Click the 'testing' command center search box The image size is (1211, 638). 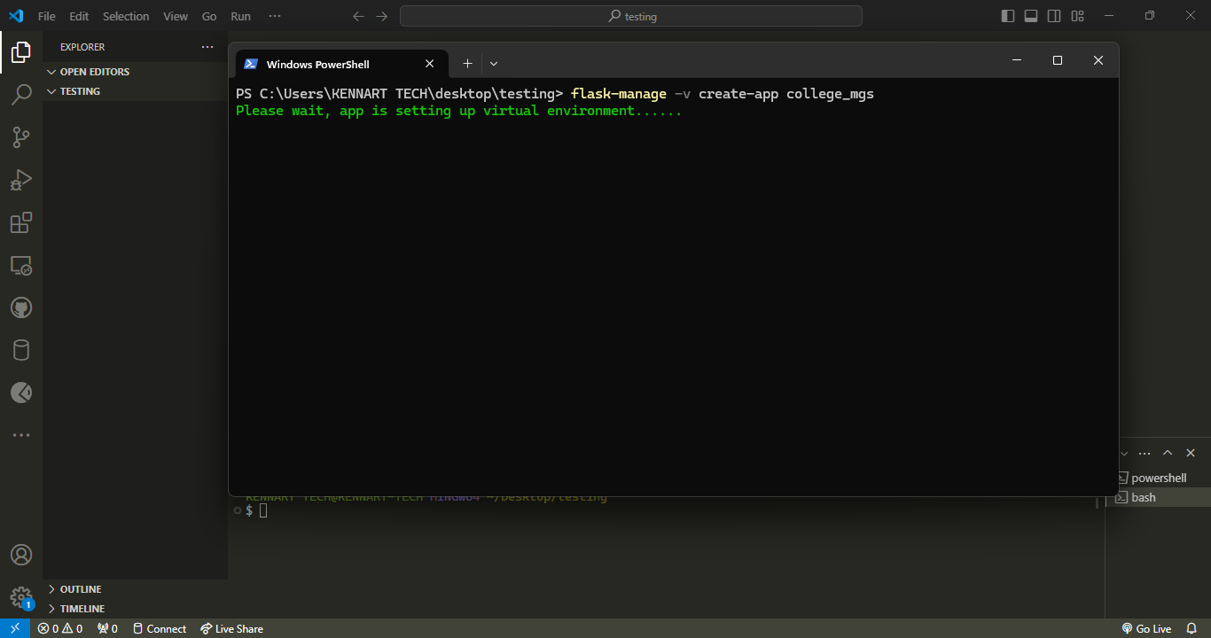pos(631,16)
